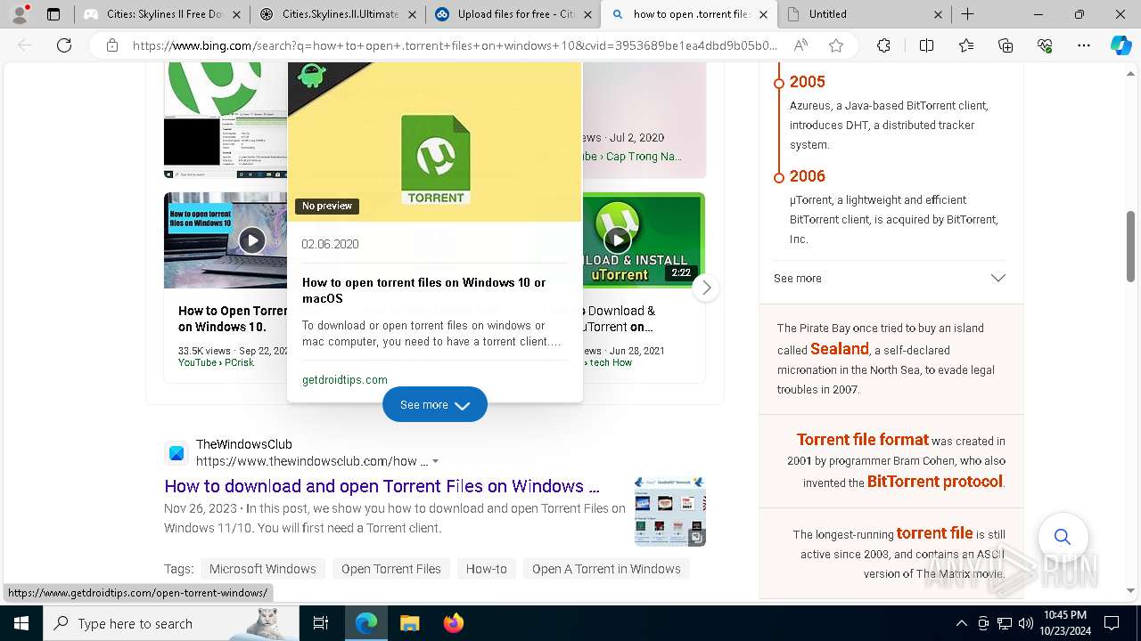Screen dimensions: 1141x641
Task: Open the BitTorrent protocol link
Action: [935, 482]
